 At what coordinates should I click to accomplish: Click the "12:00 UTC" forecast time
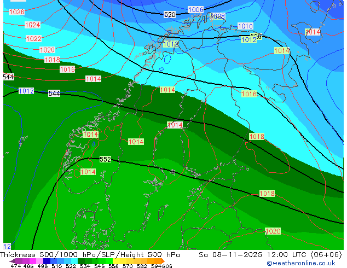[x=288, y=255]
